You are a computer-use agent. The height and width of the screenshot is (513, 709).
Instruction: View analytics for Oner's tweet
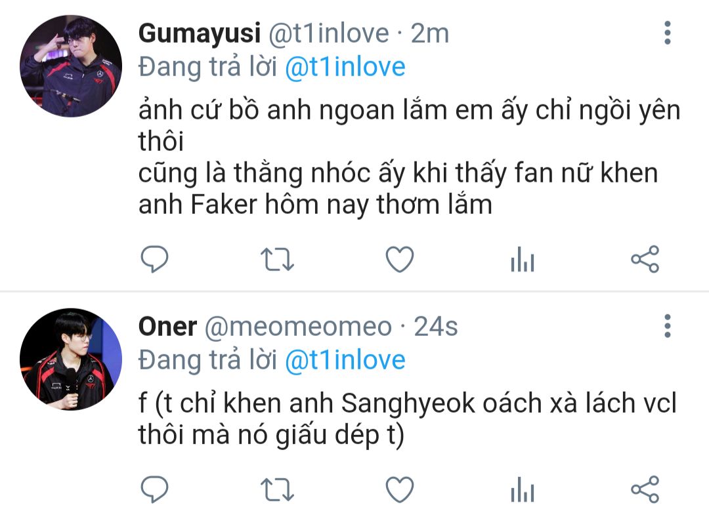[x=523, y=490]
